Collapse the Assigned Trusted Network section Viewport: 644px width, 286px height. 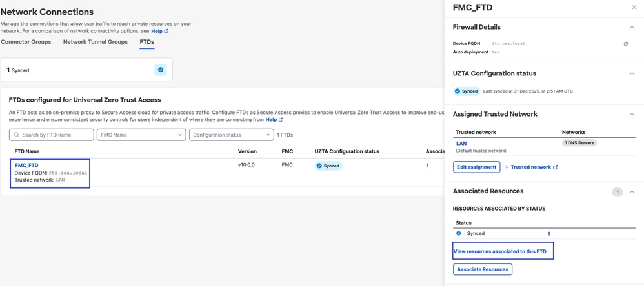(x=632, y=114)
